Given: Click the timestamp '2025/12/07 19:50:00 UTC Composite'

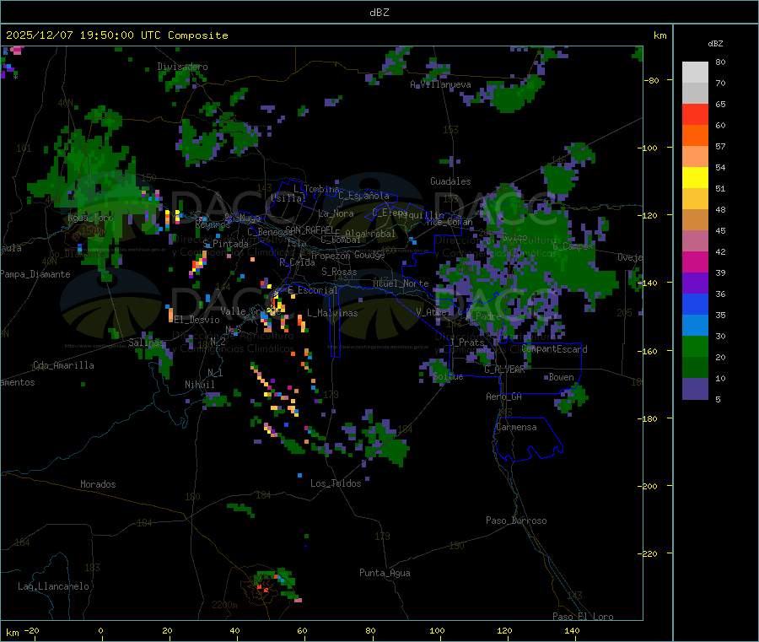Looking at the screenshot, I should coord(116,35).
